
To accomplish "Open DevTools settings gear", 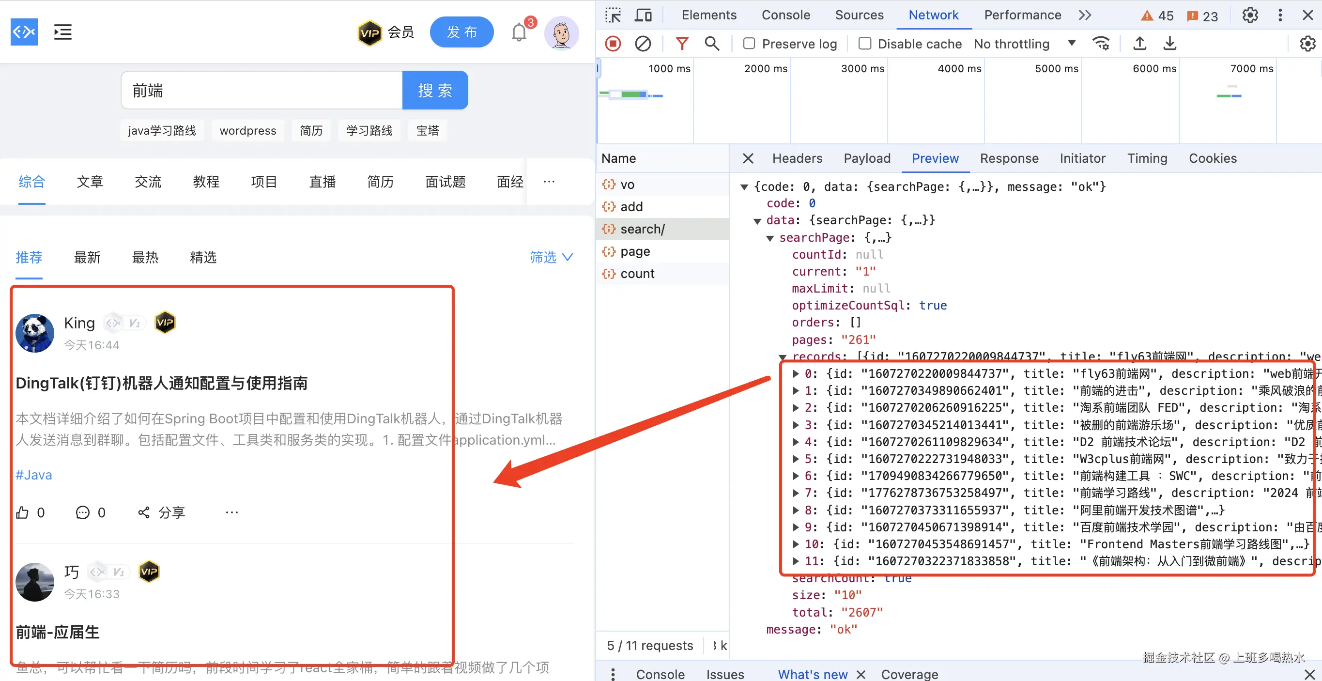I will pos(1250,15).
